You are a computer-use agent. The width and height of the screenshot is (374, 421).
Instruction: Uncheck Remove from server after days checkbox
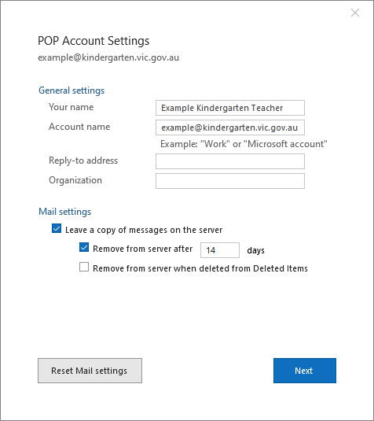[84, 248]
